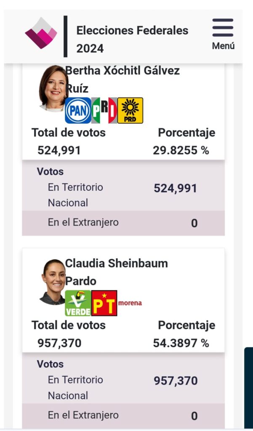Open the hamburger Menú icon

[223, 28]
